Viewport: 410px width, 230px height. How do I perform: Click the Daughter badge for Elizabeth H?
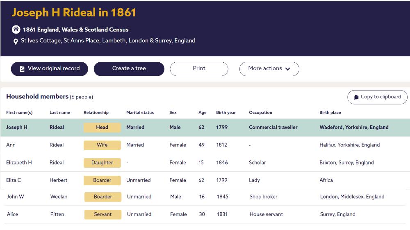[102, 163]
